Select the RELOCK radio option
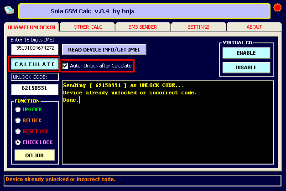286x191 pixels. (18, 120)
